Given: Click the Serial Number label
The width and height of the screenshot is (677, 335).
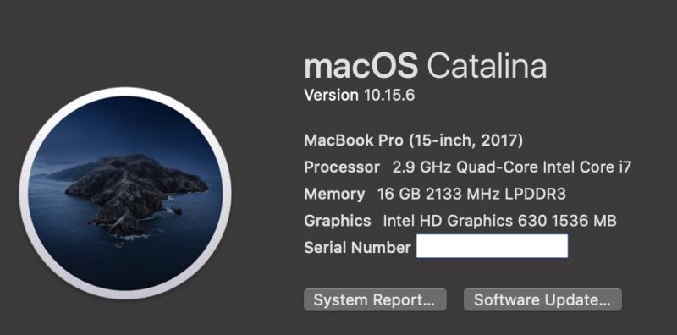Looking at the screenshot, I should click(x=357, y=247).
